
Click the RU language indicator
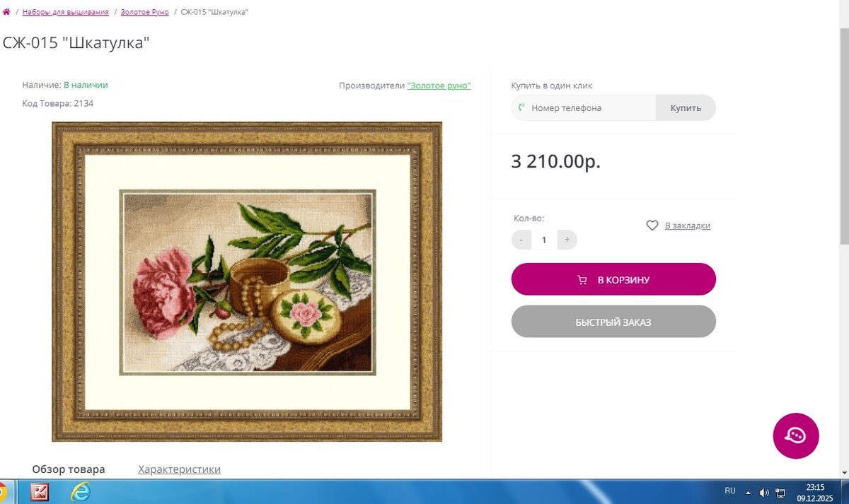[x=730, y=490]
